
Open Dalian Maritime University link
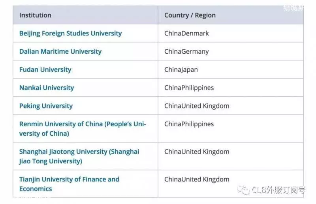click(x=60, y=52)
